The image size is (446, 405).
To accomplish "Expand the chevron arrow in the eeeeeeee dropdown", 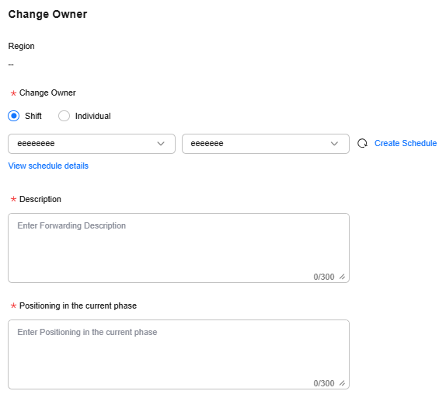I will click(161, 144).
